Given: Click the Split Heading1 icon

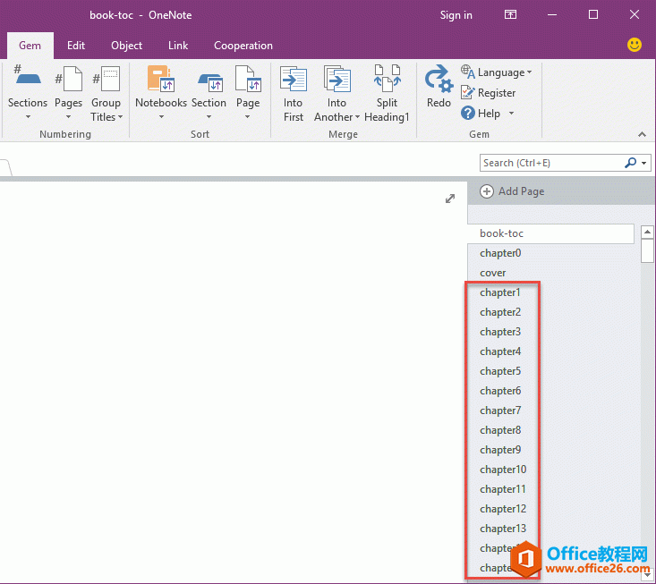Looking at the screenshot, I should click(387, 81).
